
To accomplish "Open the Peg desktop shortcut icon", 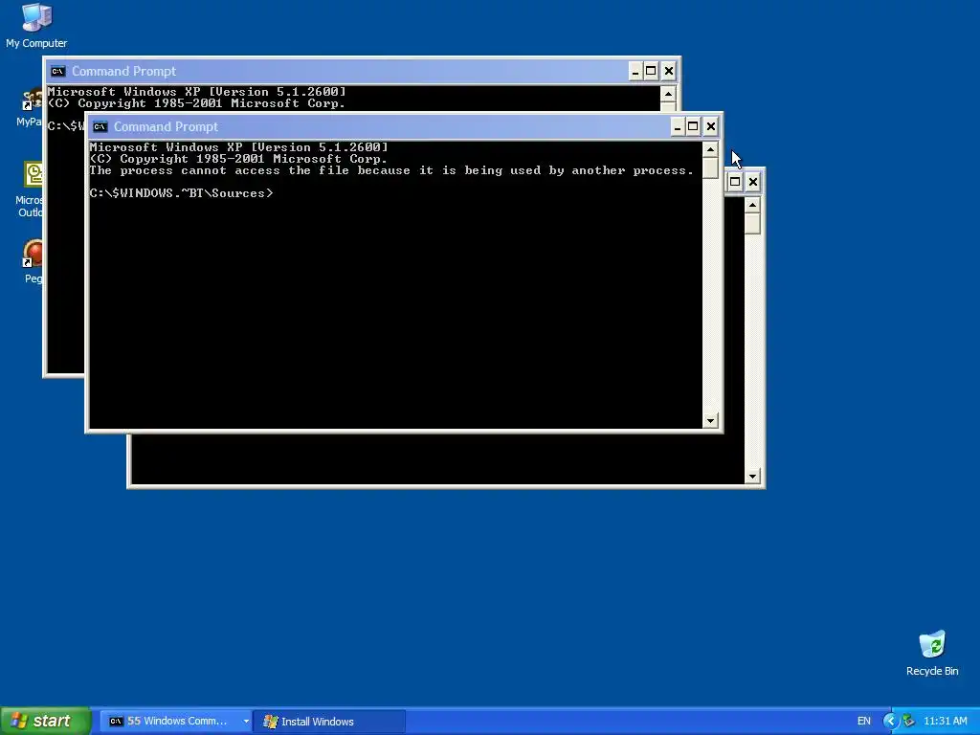I will pos(33,261).
